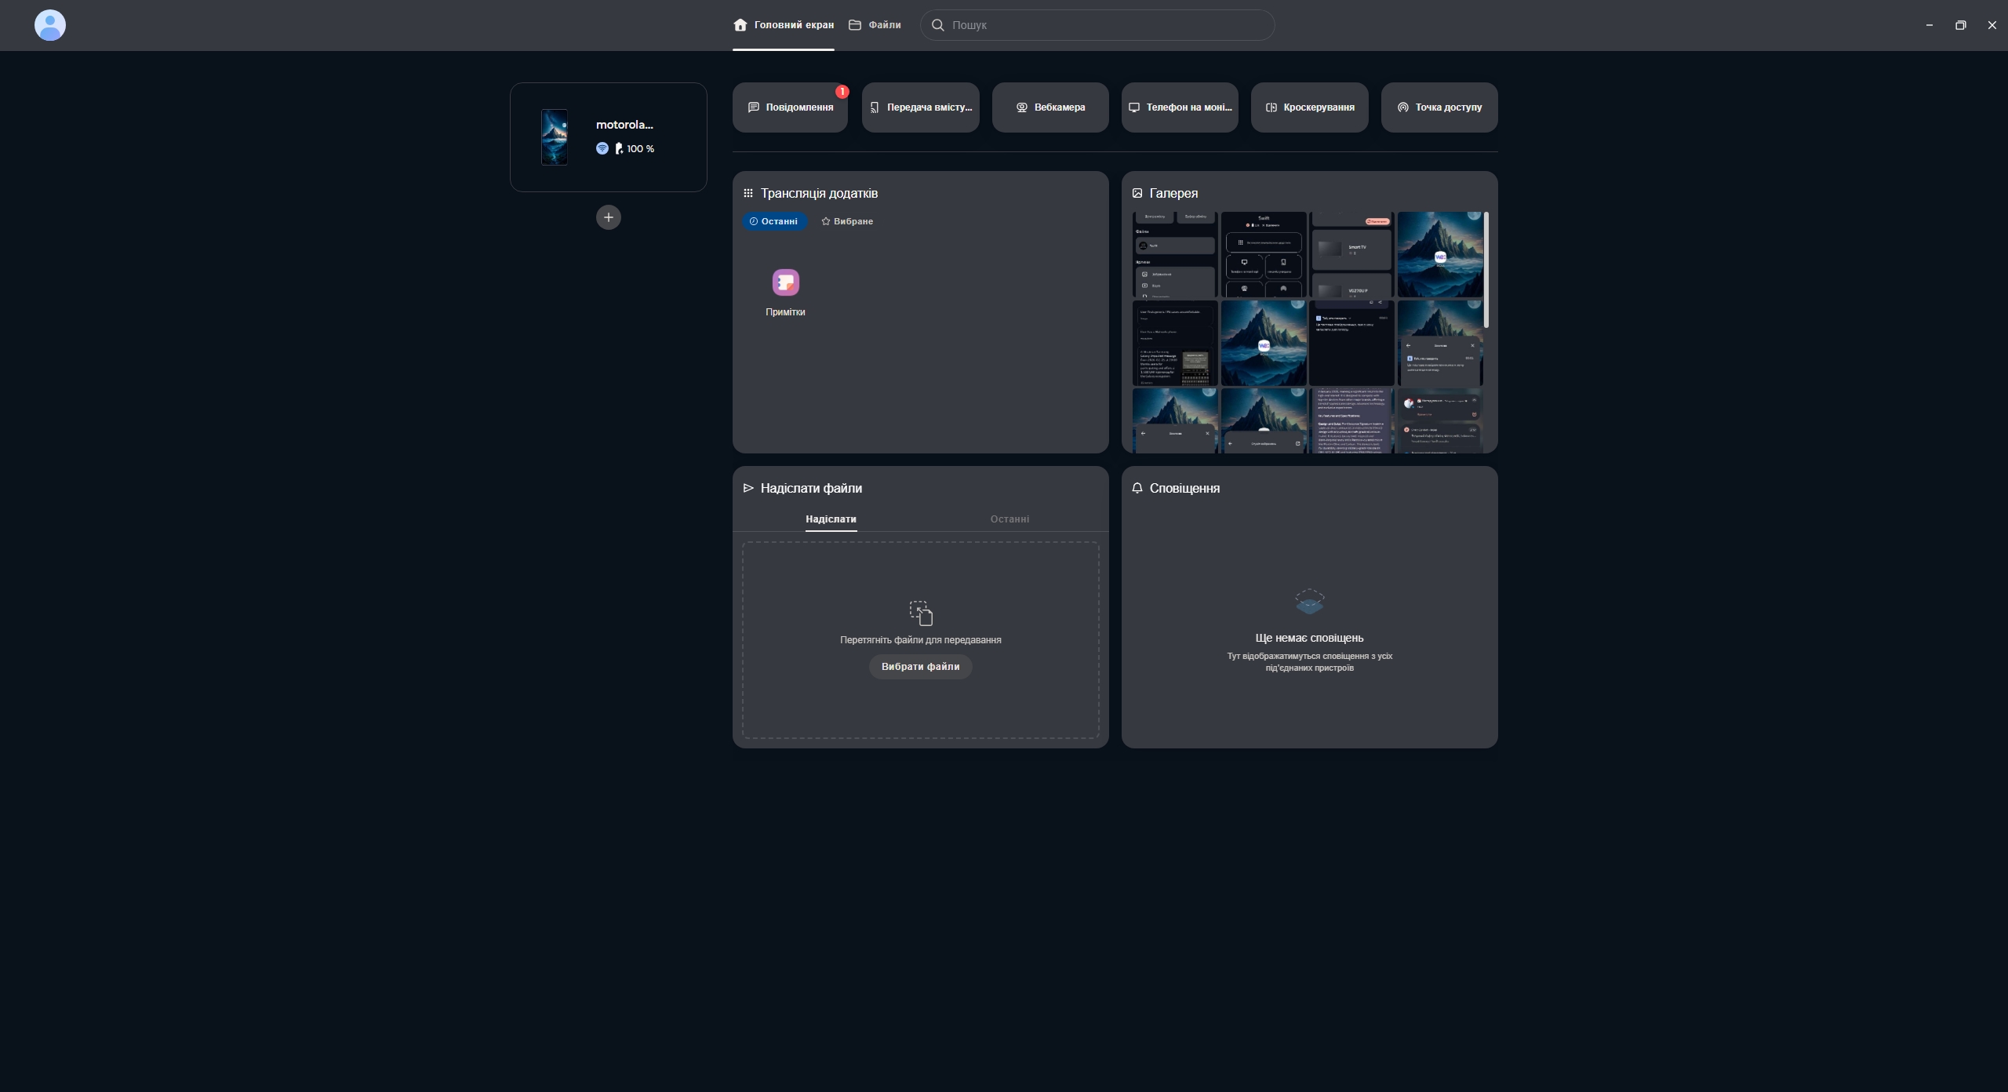Image resolution: width=2008 pixels, height=1092 pixels.
Task: Click in the Search input field
Action: pyautogui.click(x=1098, y=25)
